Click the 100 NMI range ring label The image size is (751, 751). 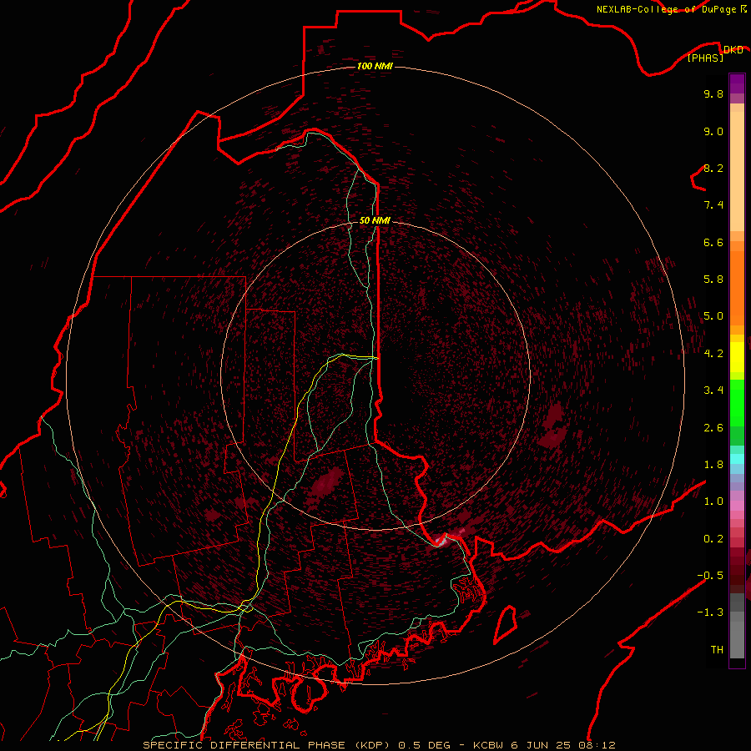[375, 66]
